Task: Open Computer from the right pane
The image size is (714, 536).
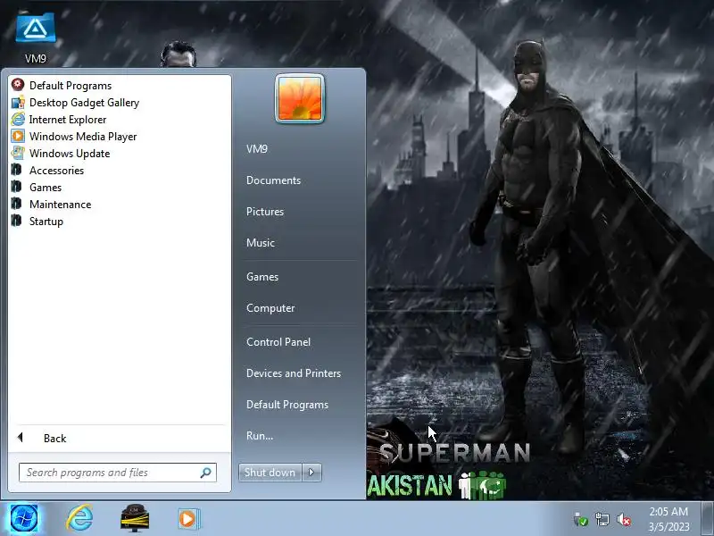Action: point(270,308)
